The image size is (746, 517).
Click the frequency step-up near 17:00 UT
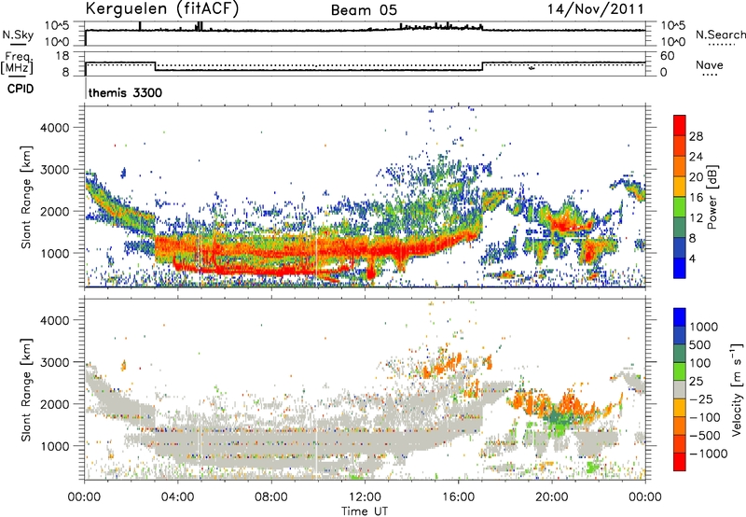click(x=482, y=66)
